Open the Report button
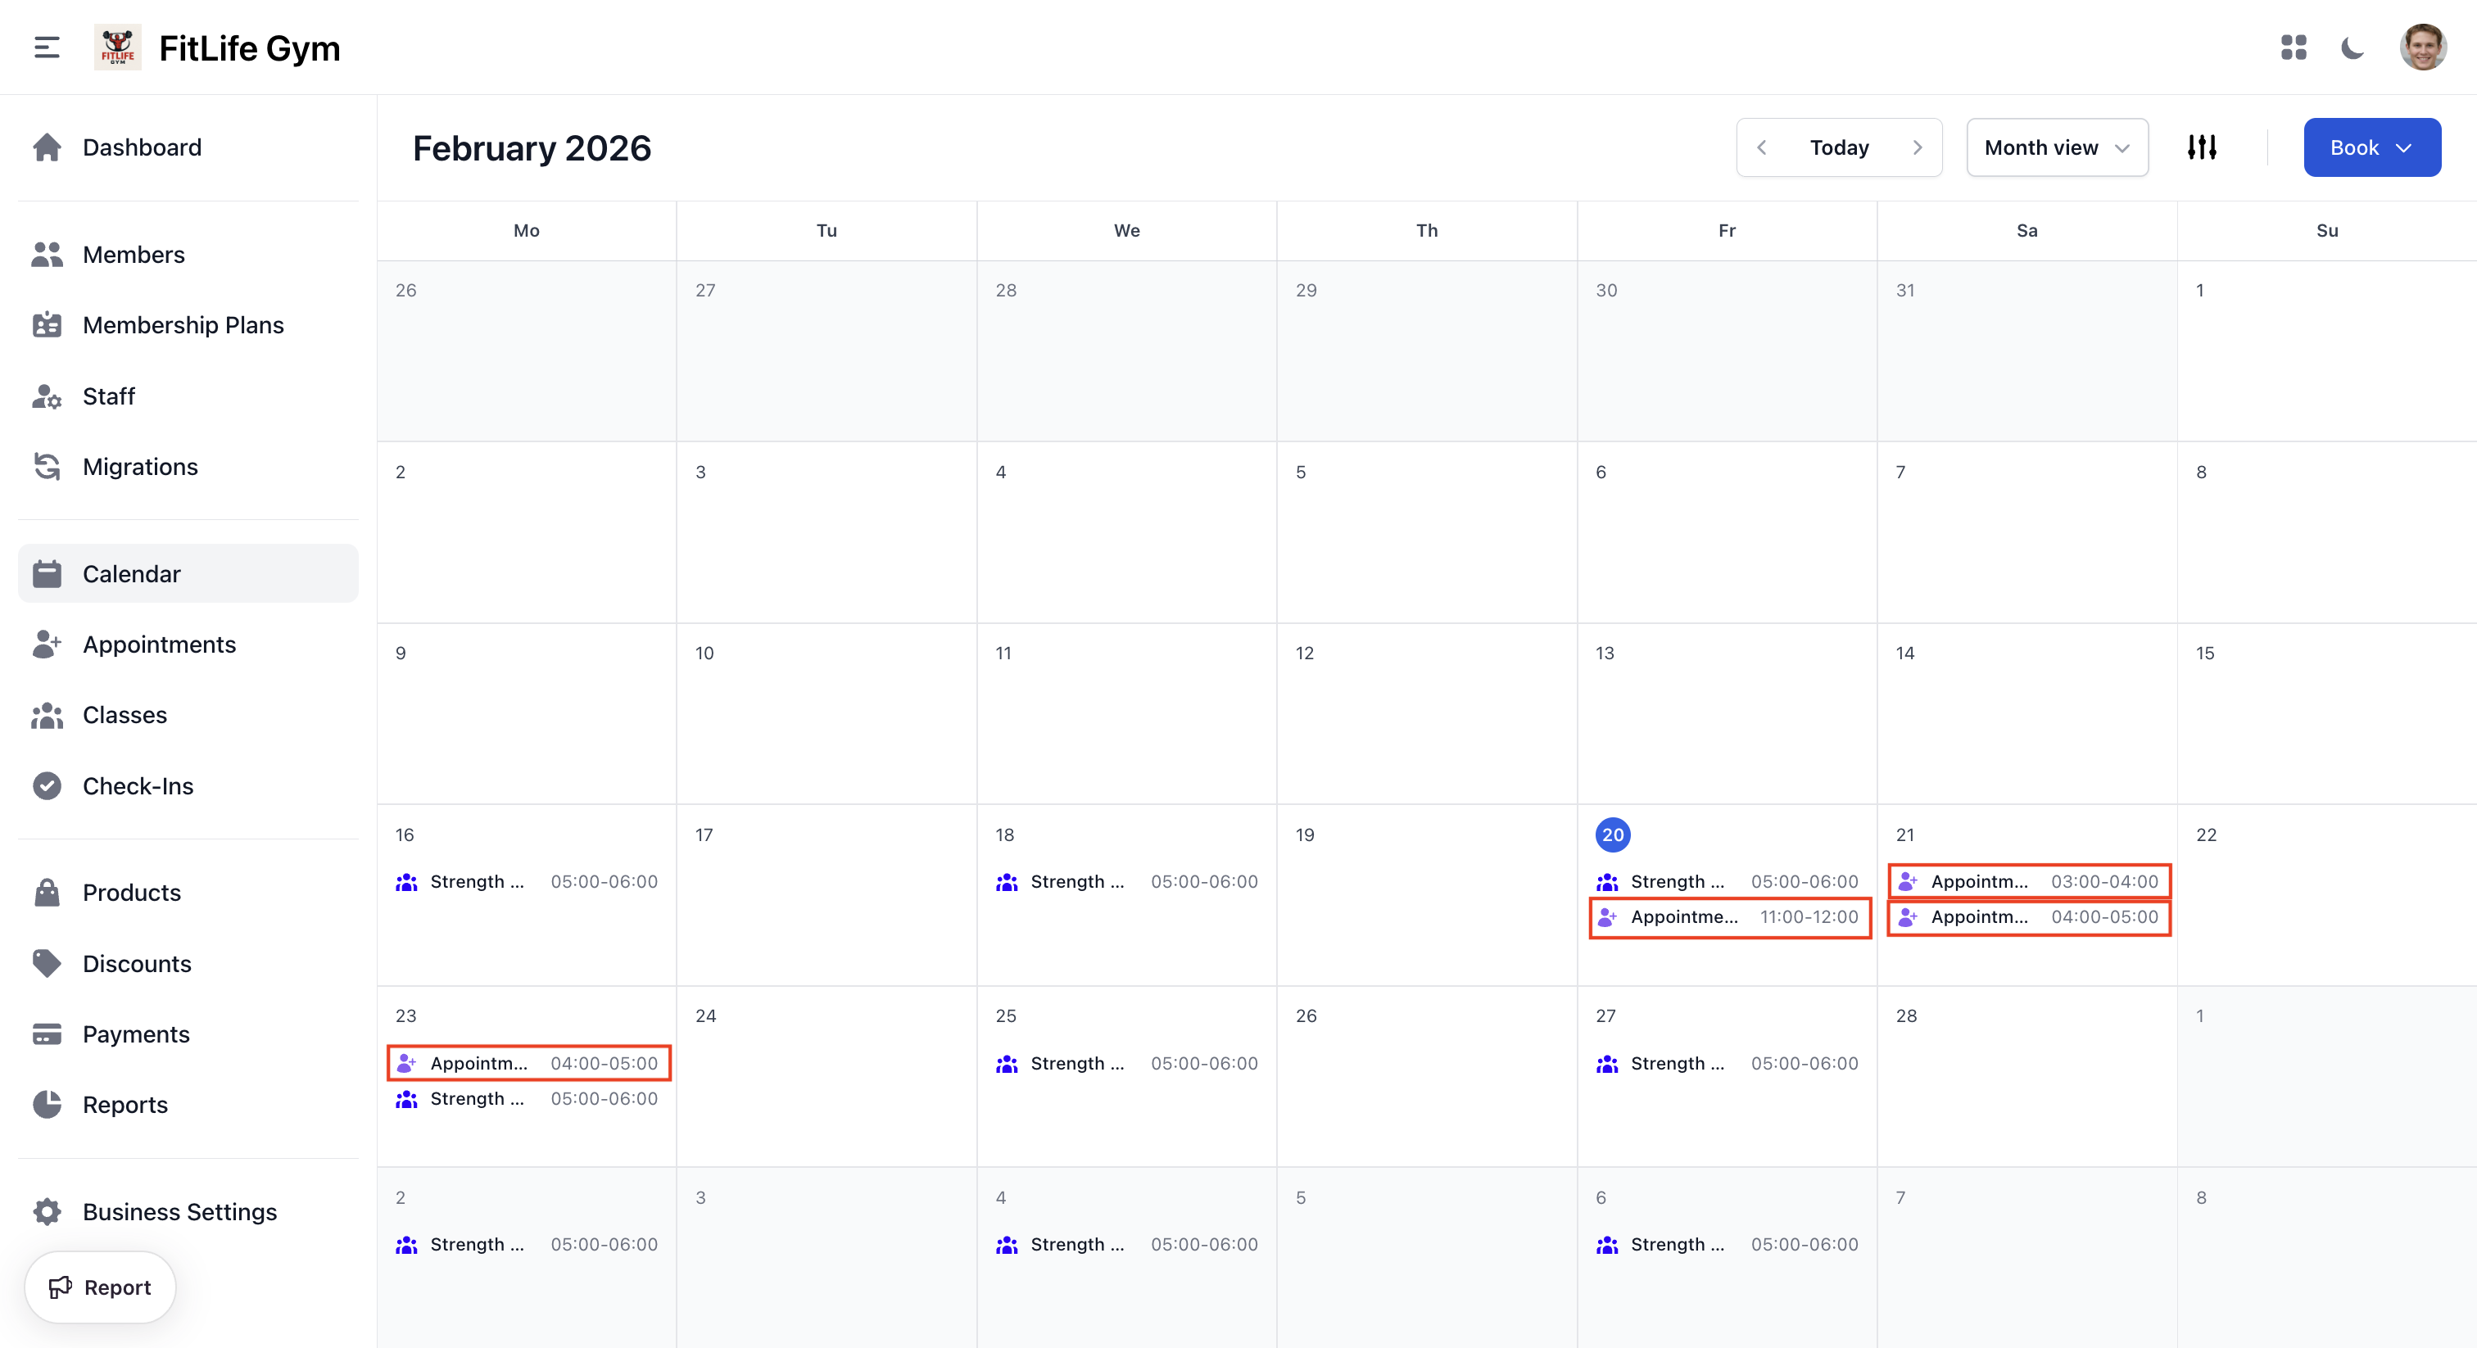Image resolution: width=2477 pixels, height=1348 pixels. [x=99, y=1287]
